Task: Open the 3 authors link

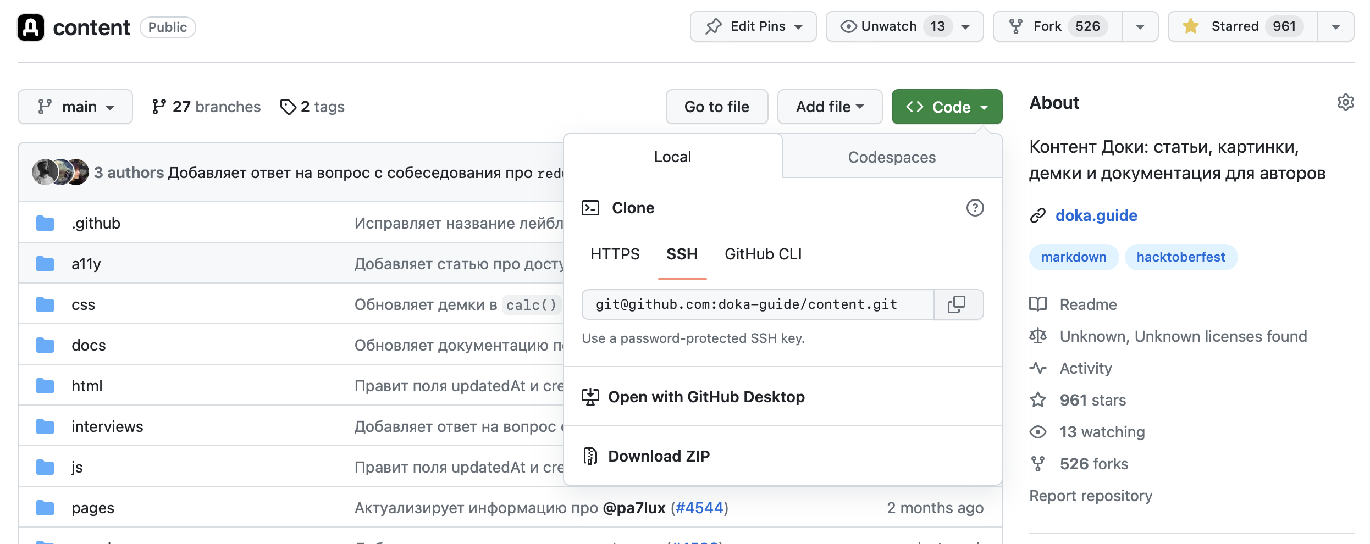Action: tap(129, 173)
